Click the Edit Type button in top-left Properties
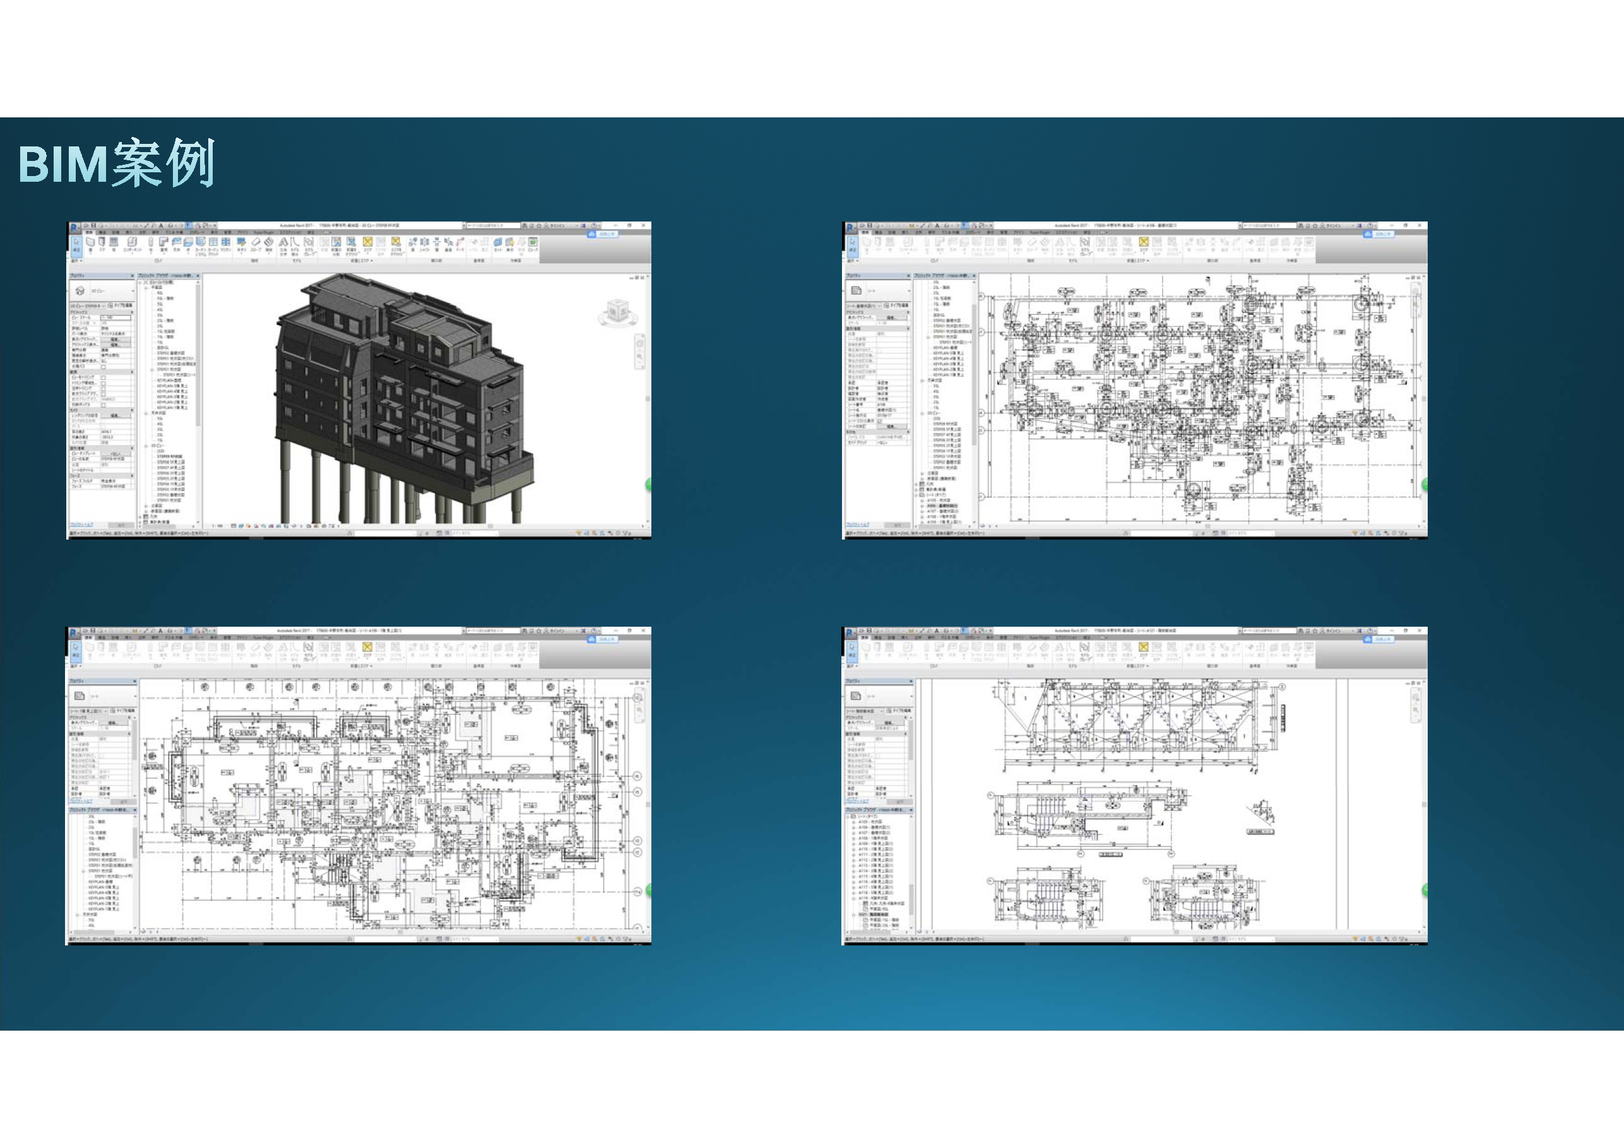1624x1148 pixels. click(x=122, y=306)
